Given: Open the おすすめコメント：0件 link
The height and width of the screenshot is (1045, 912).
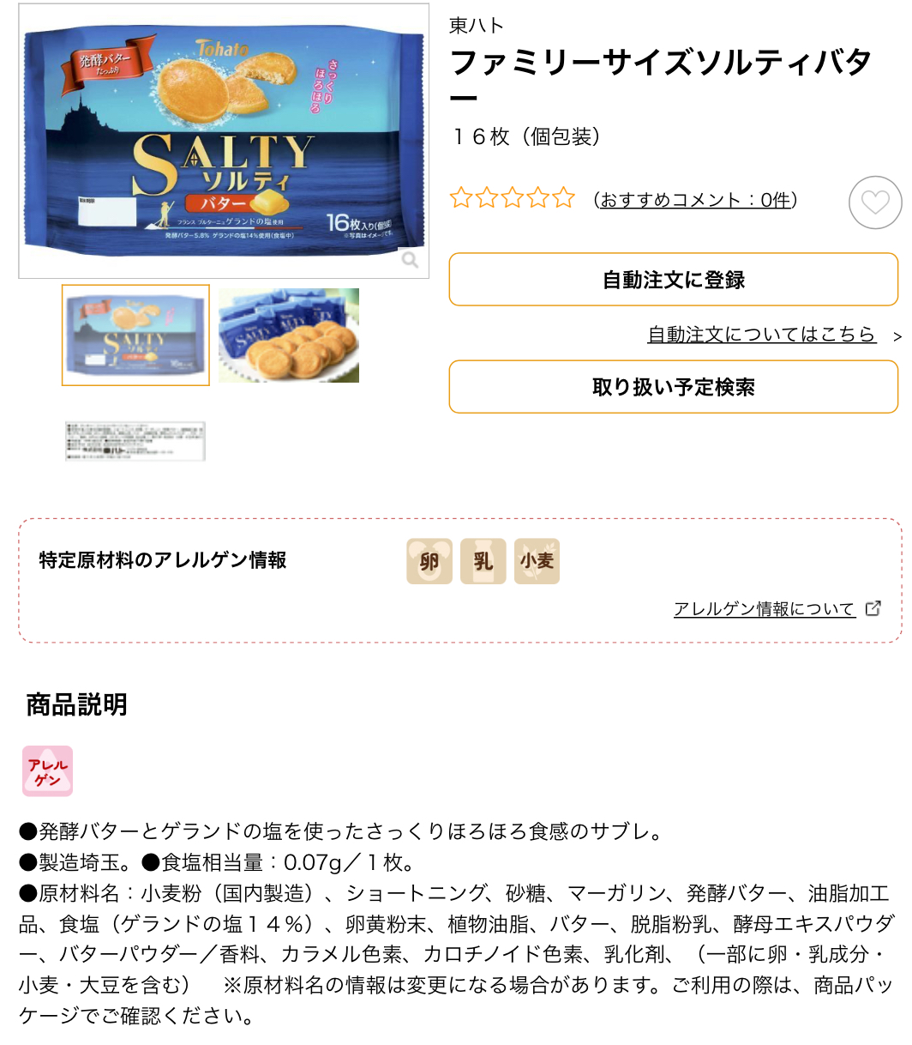Looking at the screenshot, I should (x=694, y=200).
